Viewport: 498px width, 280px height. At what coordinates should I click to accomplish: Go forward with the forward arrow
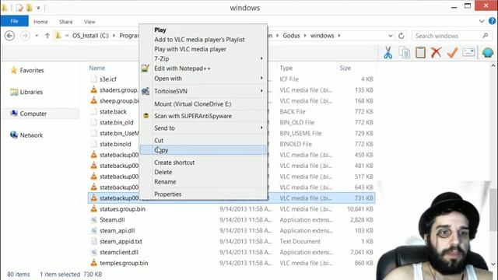tap(25, 36)
